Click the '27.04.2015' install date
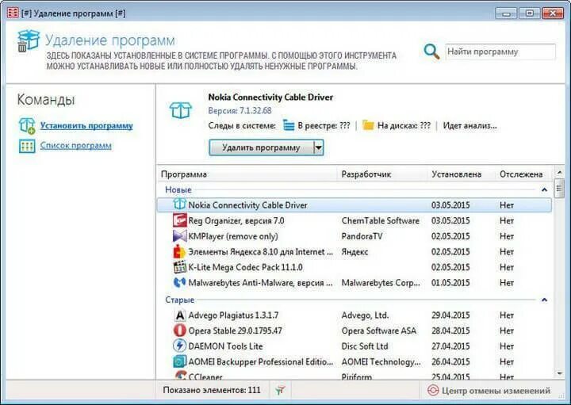 pyautogui.click(x=450, y=346)
